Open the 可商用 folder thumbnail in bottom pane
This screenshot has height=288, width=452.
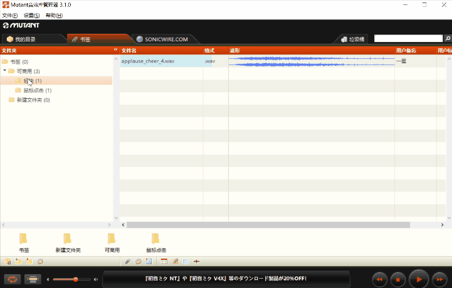112,243
